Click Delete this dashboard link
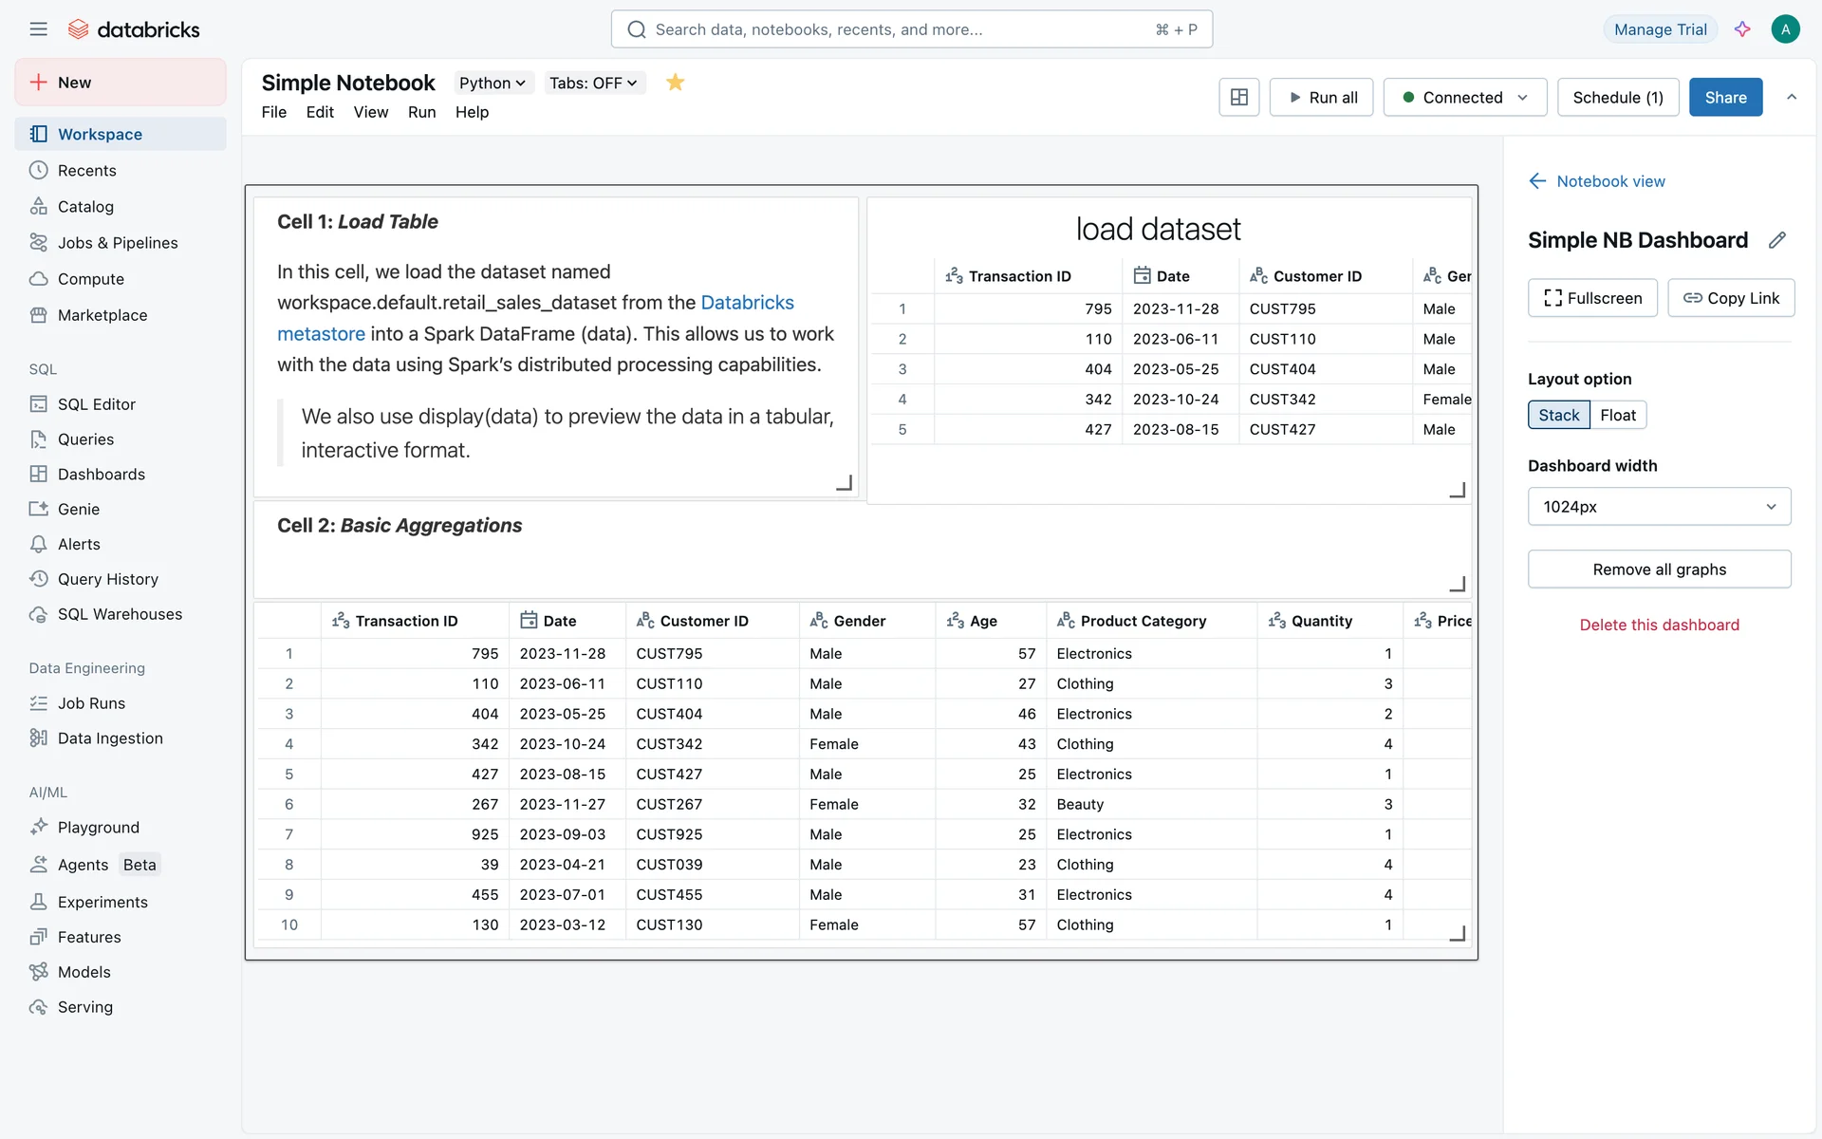The image size is (1822, 1139). 1659,625
